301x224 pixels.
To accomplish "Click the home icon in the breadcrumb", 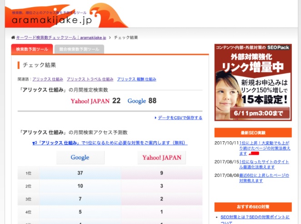I will [x=13, y=37].
